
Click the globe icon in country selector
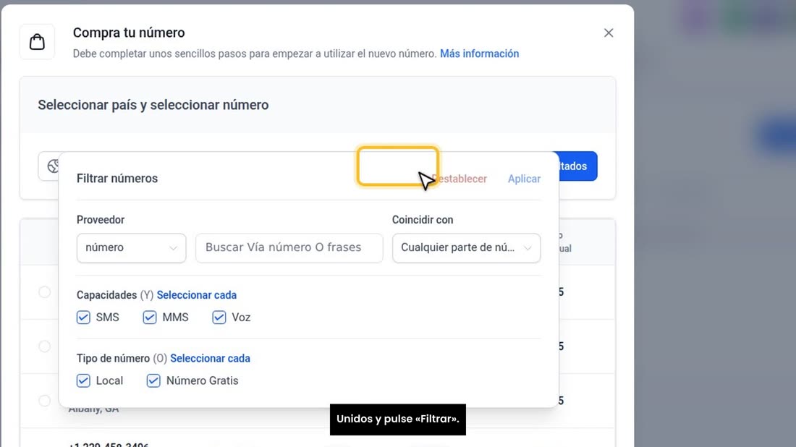[x=53, y=166]
